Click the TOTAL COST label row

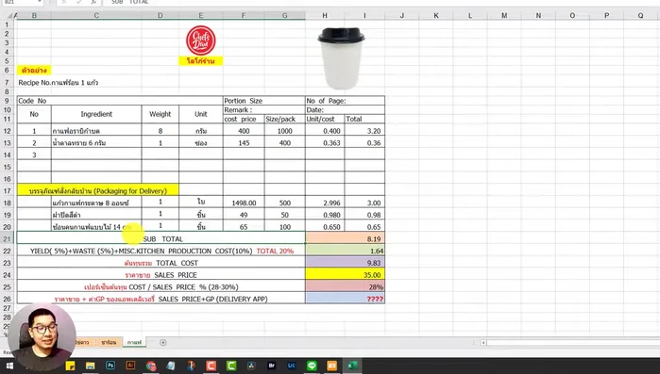pos(161,263)
